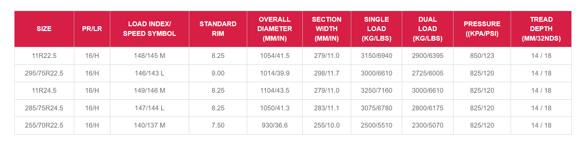Click the SIZE column header

(44, 29)
